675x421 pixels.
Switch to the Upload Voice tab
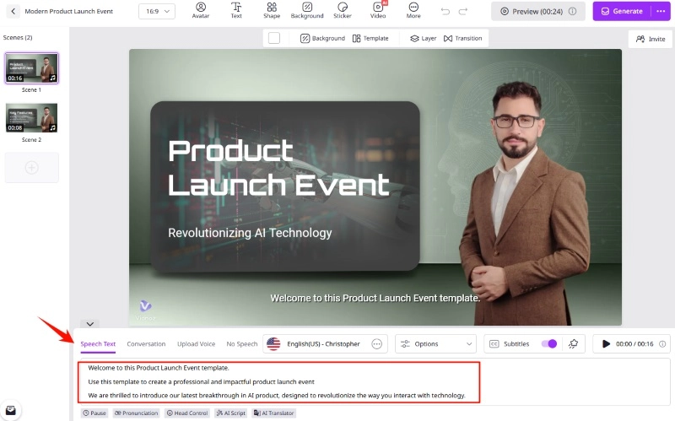tap(196, 344)
